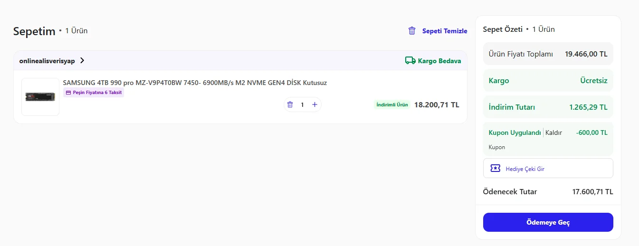Click the Ürün Fiyatı Toplamı row label
The image size is (639, 246).
pos(521,54)
